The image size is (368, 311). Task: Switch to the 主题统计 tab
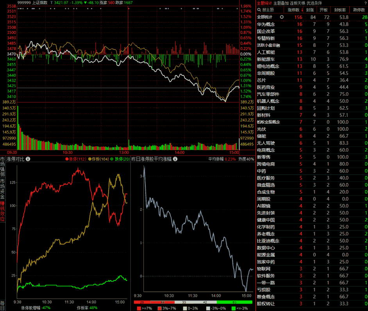coord(264,3)
